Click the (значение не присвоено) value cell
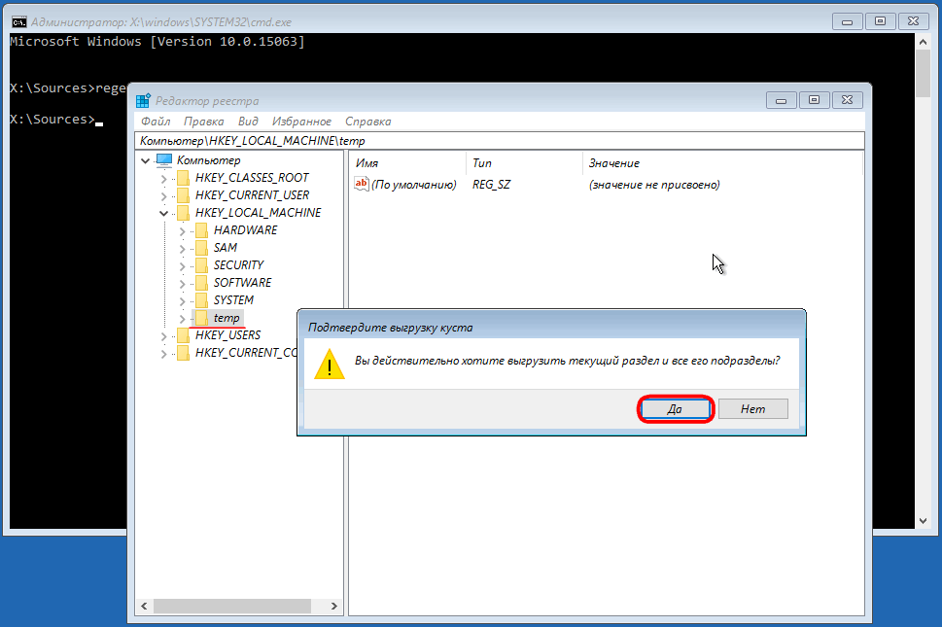Image resolution: width=942 pixels, height=627 pixels. [654, 185]
